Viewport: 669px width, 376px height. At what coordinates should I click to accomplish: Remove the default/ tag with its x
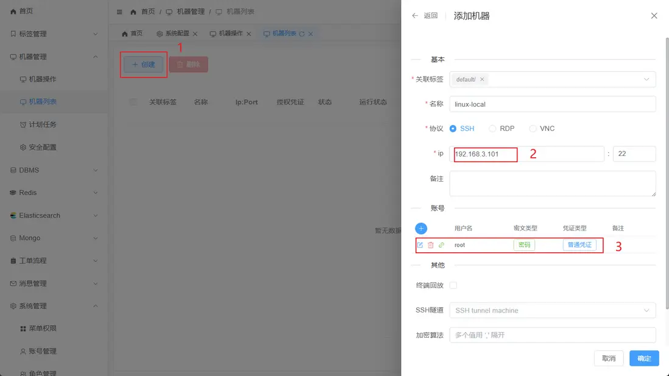coord(482,79)
